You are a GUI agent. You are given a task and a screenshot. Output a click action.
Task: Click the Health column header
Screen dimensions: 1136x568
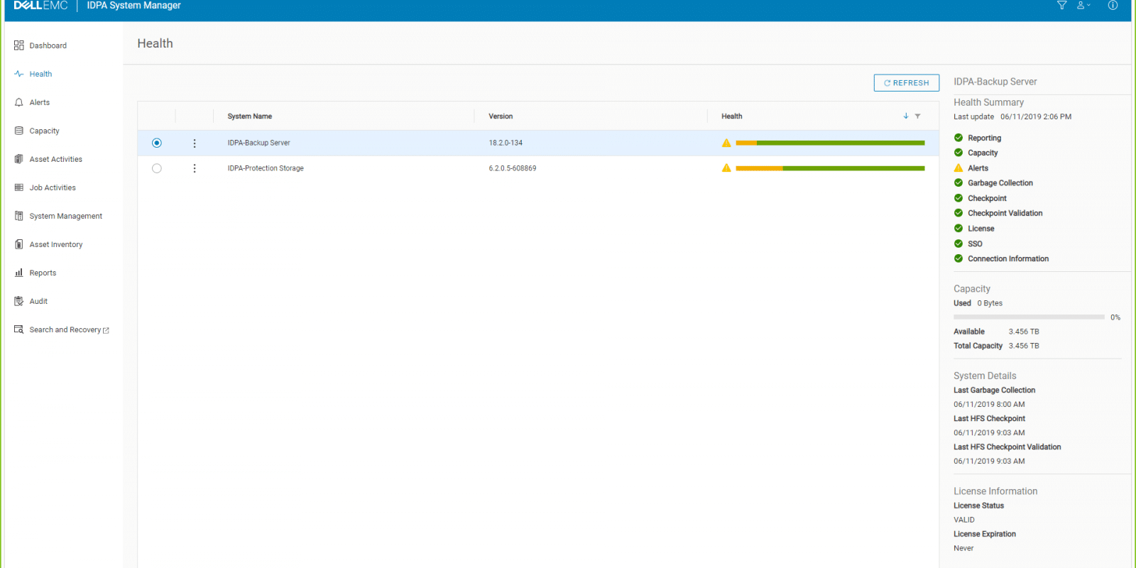coord(731,116)
